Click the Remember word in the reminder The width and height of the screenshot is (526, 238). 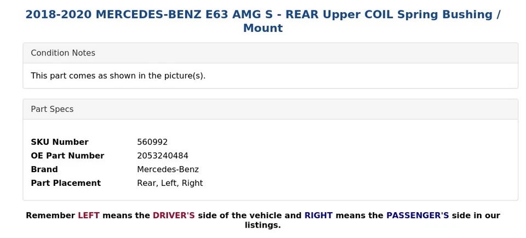[x=50, y=216]
